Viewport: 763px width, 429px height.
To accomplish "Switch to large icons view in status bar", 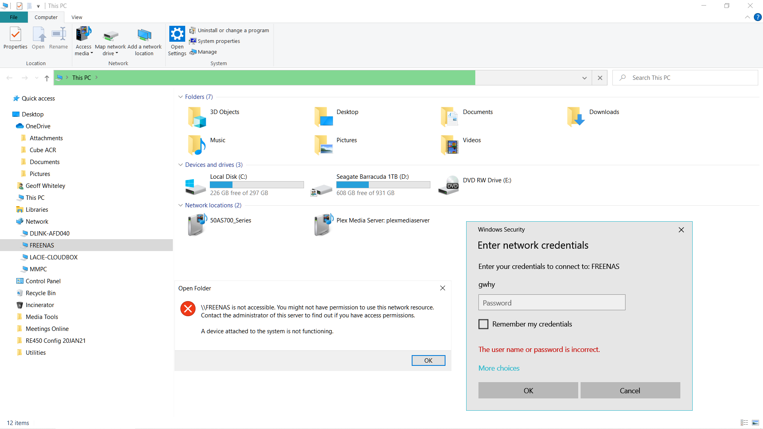I will pos(755,423).
